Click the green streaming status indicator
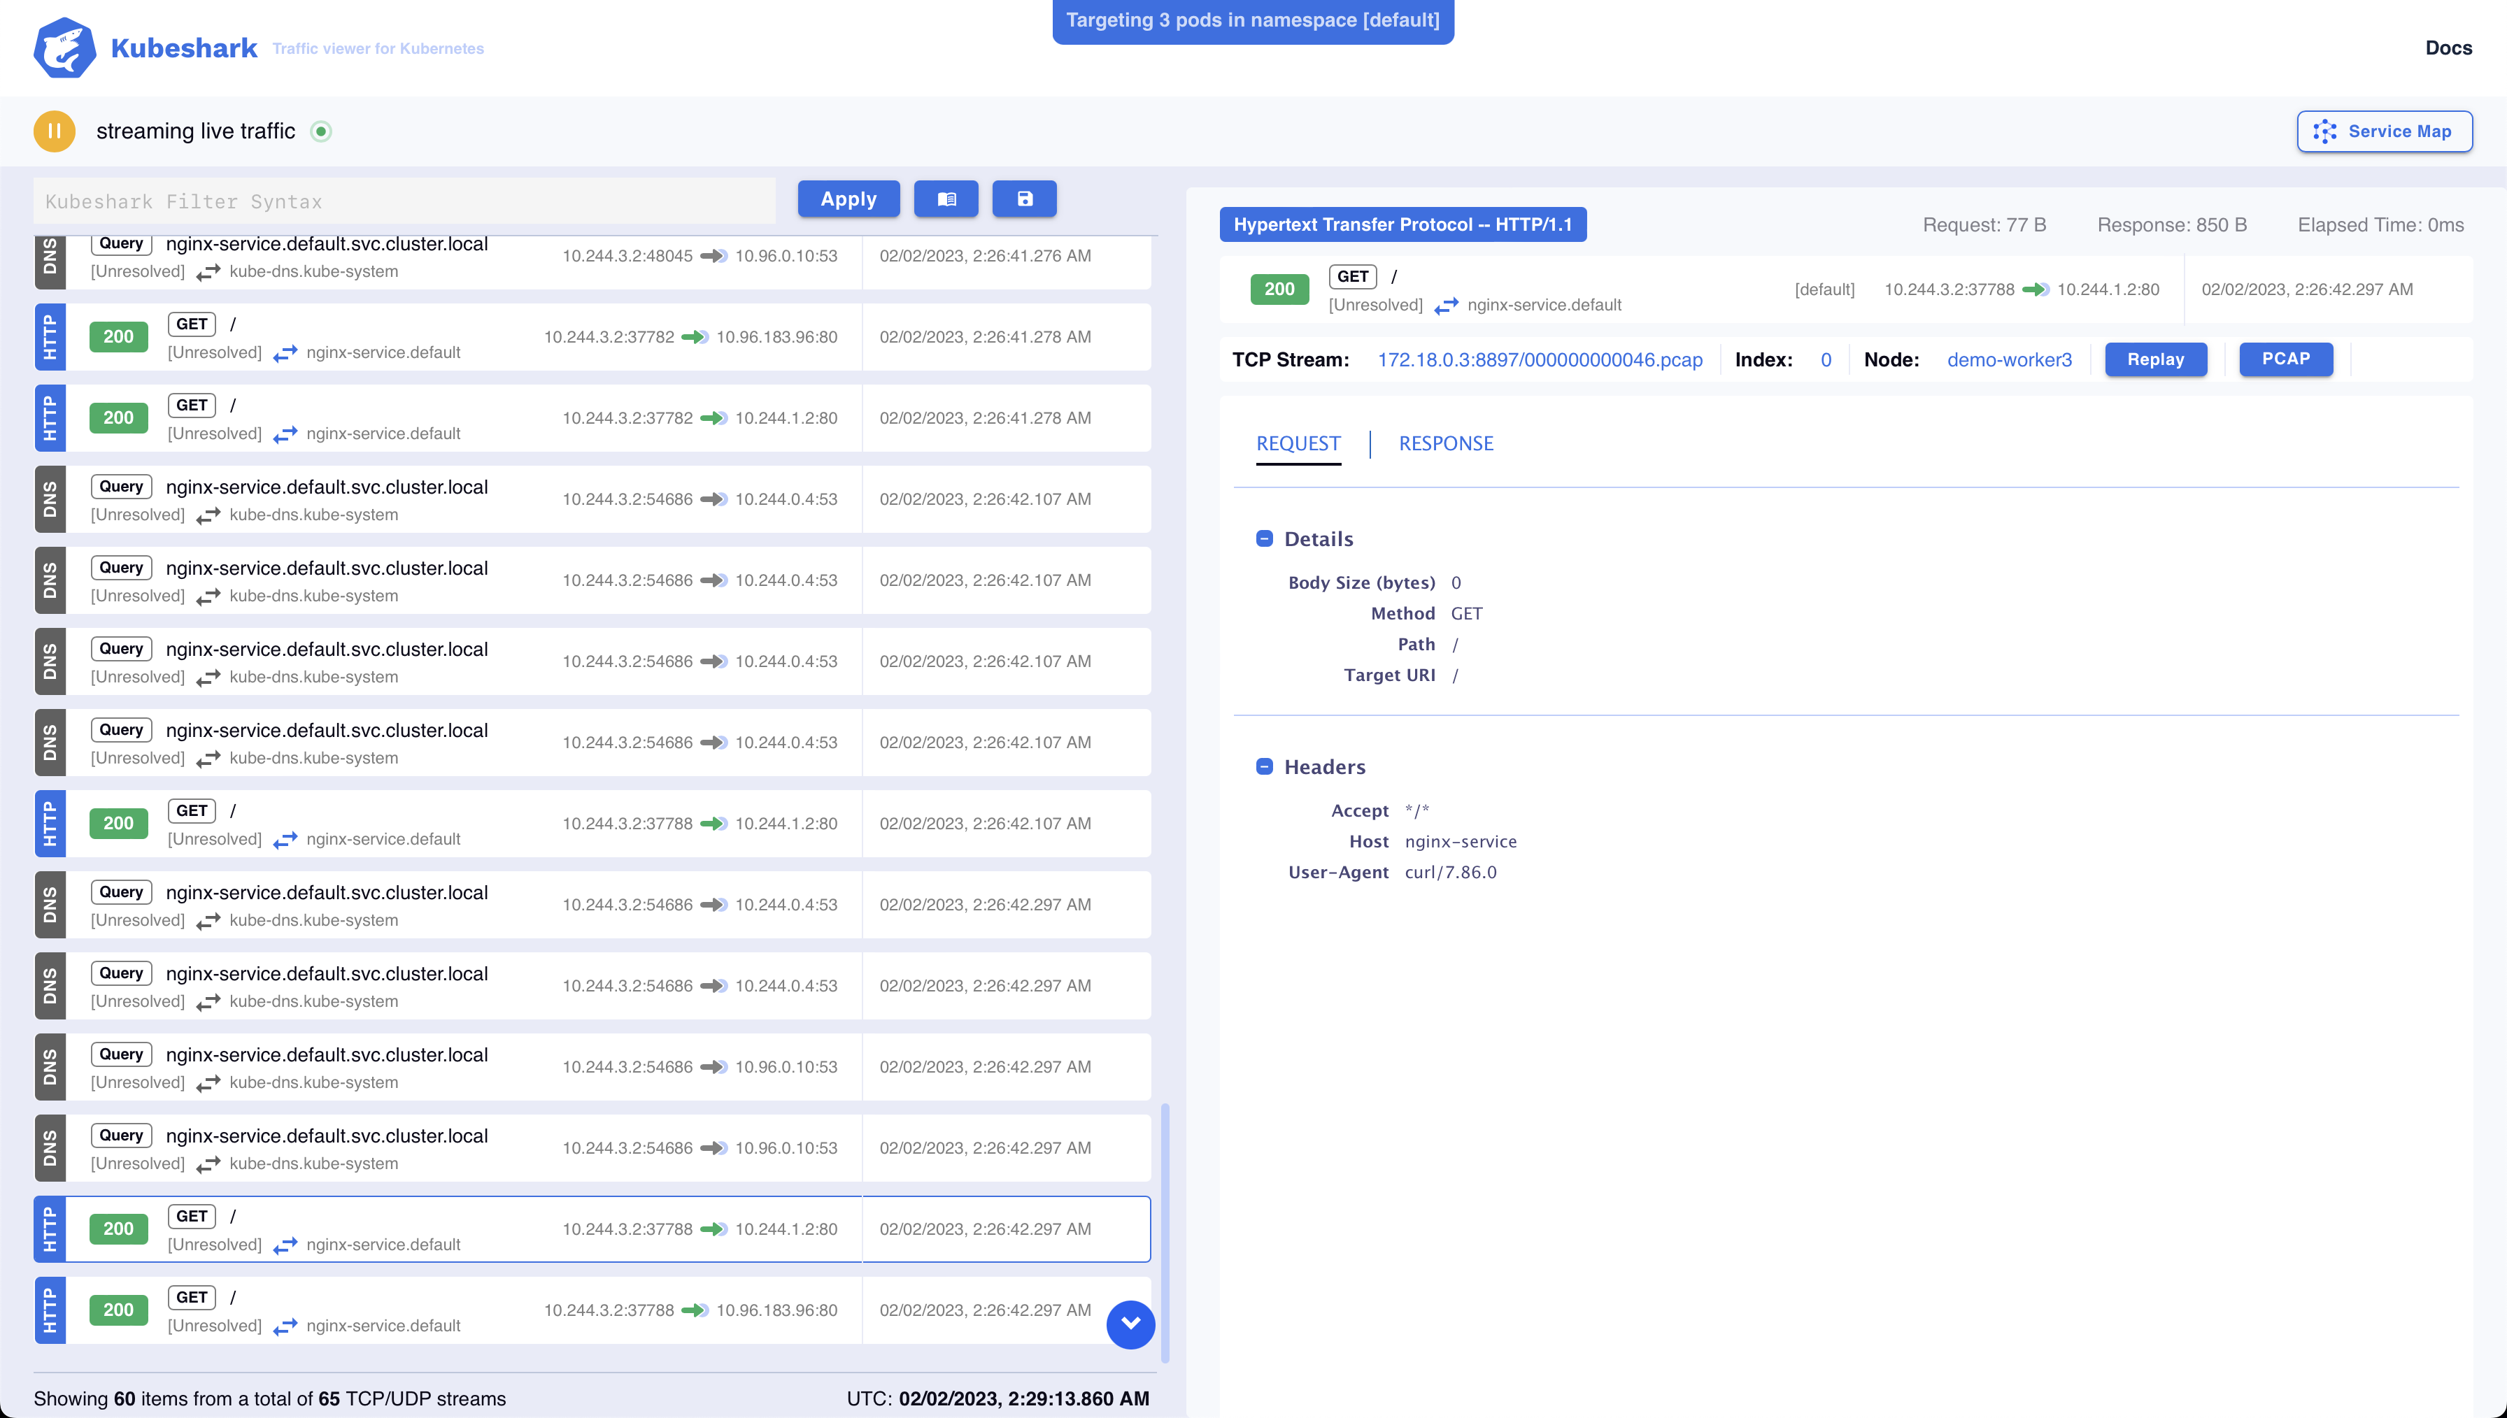The width and height of the screenshot is (2507, 1418). click(320, 131)
